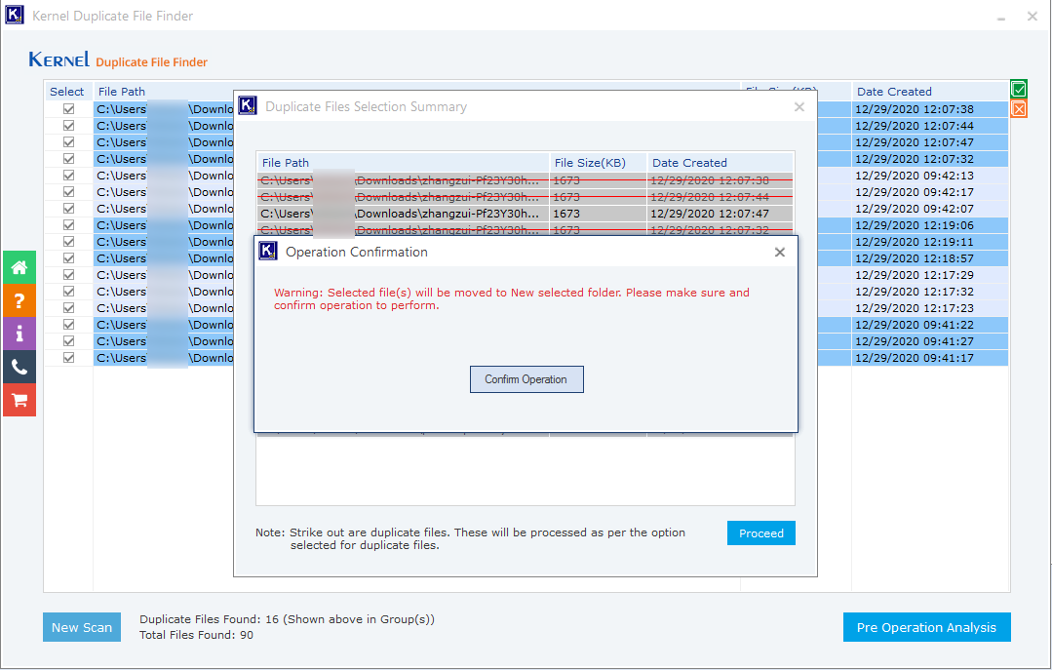Toggle checkbox for row created 09:41:22
Screen dimensions: 1052x670
click(x=68, y=324)
